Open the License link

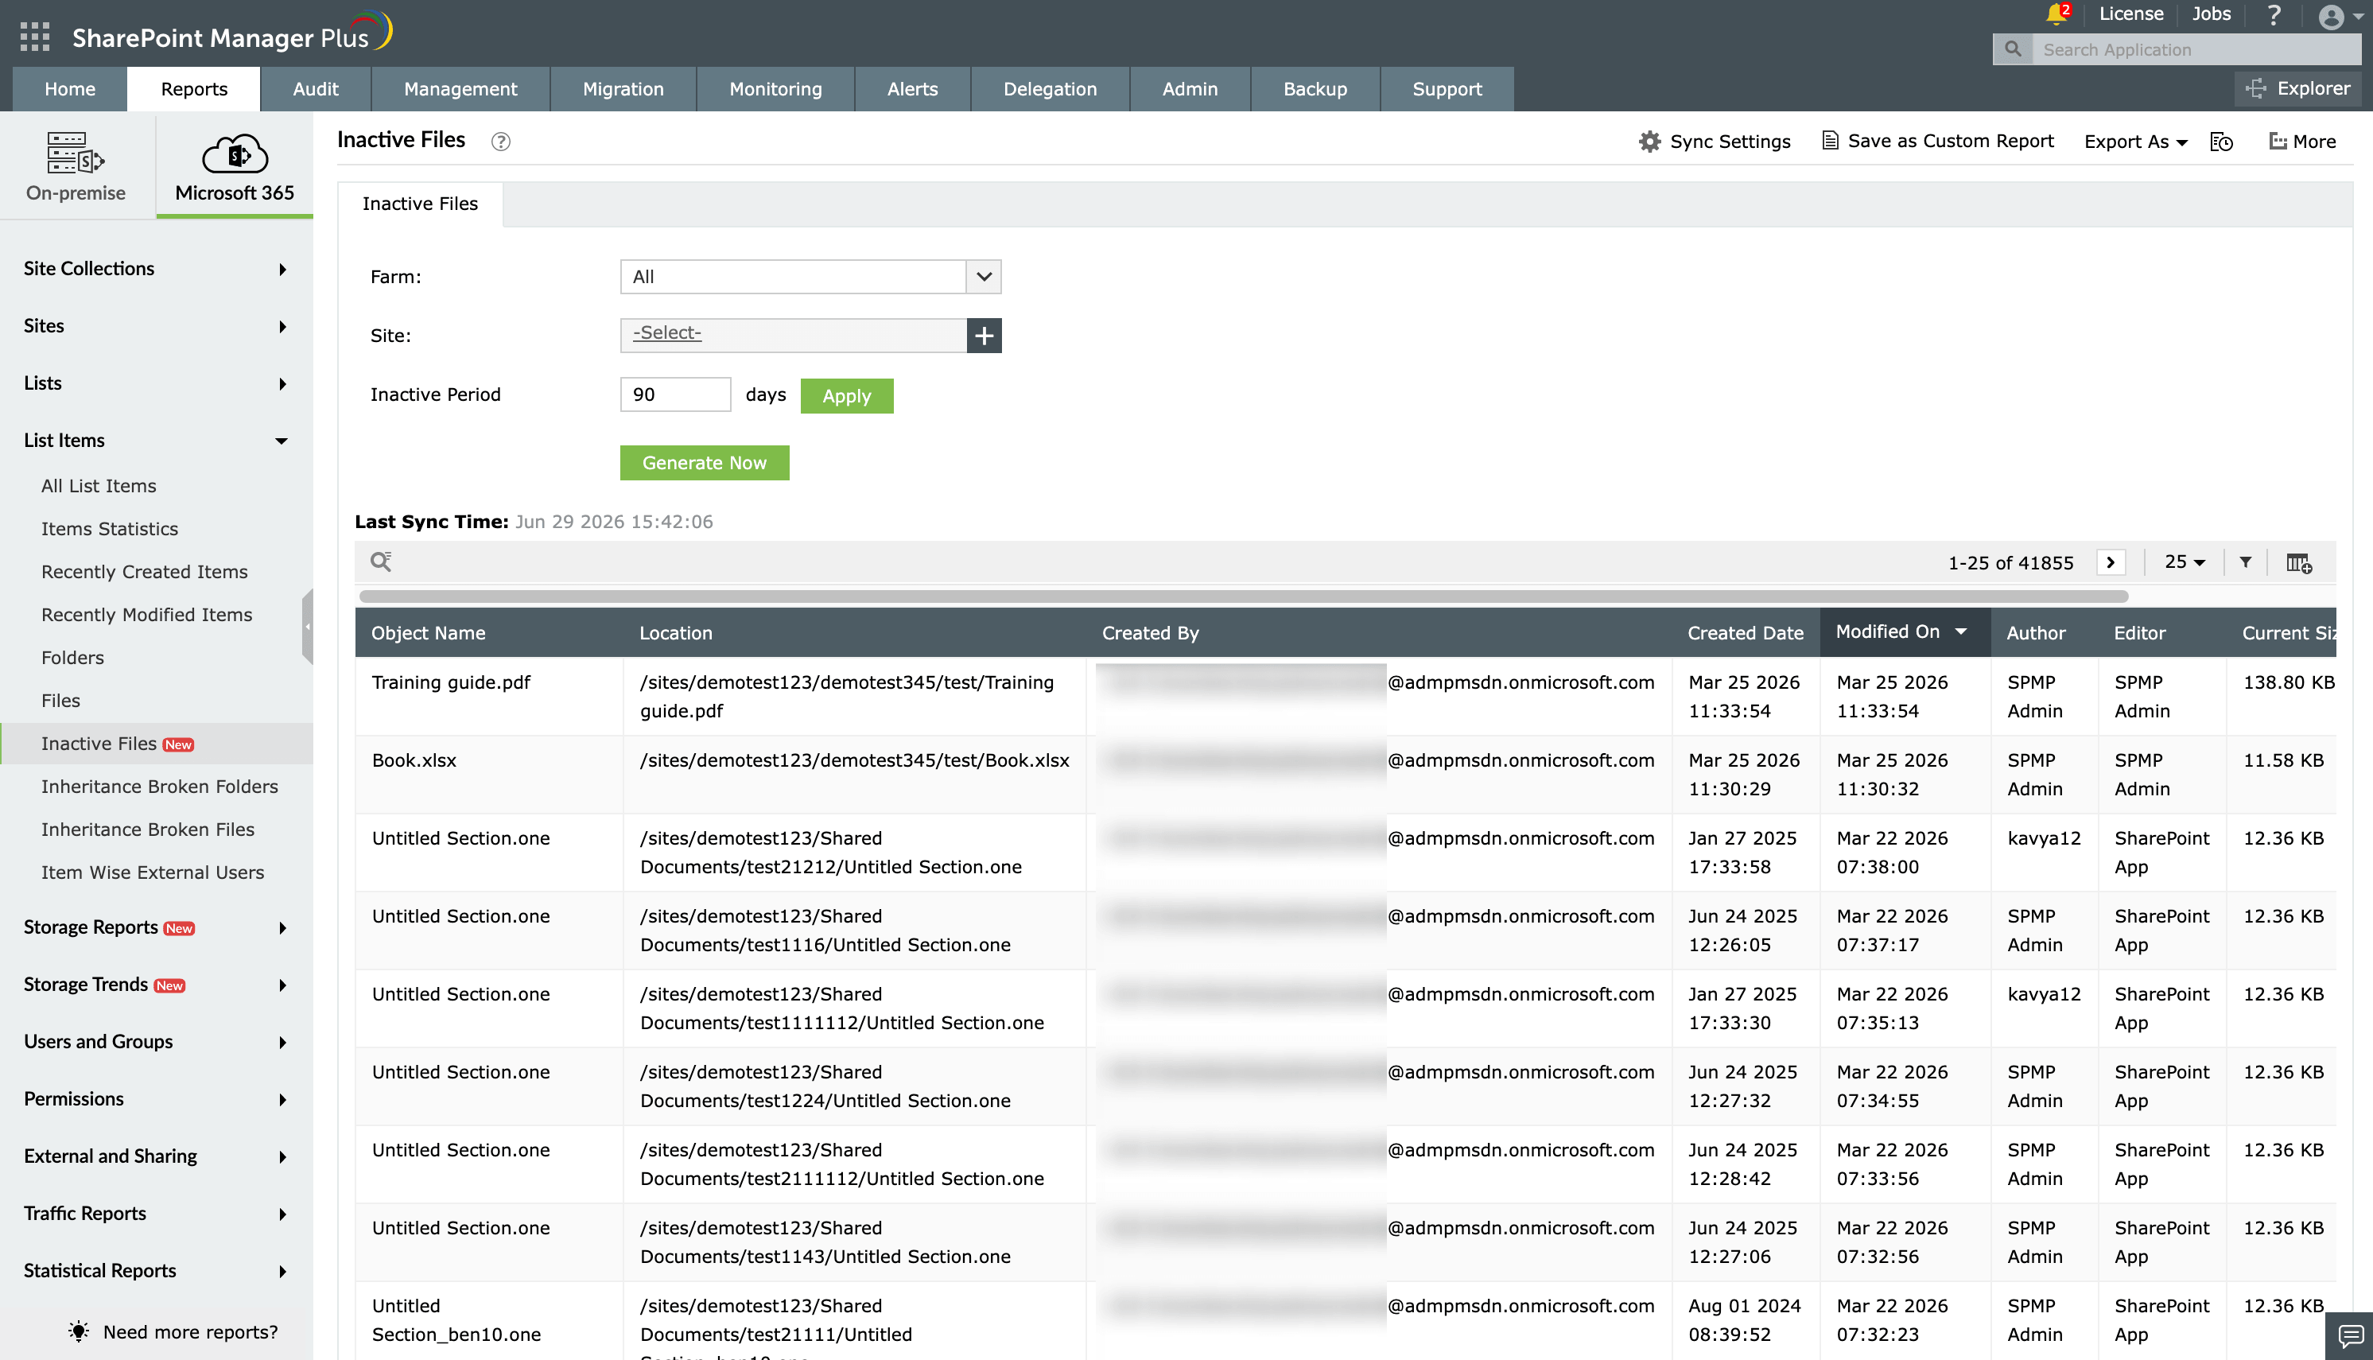(2130, 14)
